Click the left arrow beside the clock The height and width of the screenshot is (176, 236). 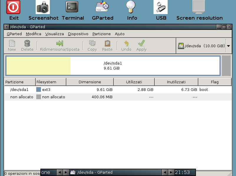tap(165, 172)
